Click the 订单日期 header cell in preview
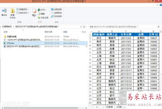Screen dimensions: 162x109 tap(126, 34)
